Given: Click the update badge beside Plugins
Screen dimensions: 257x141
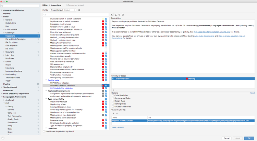Looking at the screenshot, I should (x=38, y=84).
